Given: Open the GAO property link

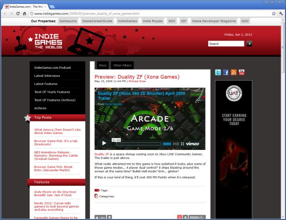Looking at the screenshot, I should tap(245, 21).
